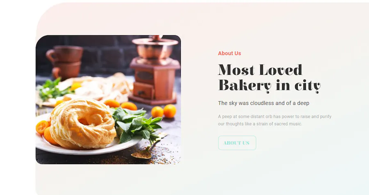Click the 'our thoughts like a strain' line
The width and height of the screenshot is (369, 195).
point(260,124)
